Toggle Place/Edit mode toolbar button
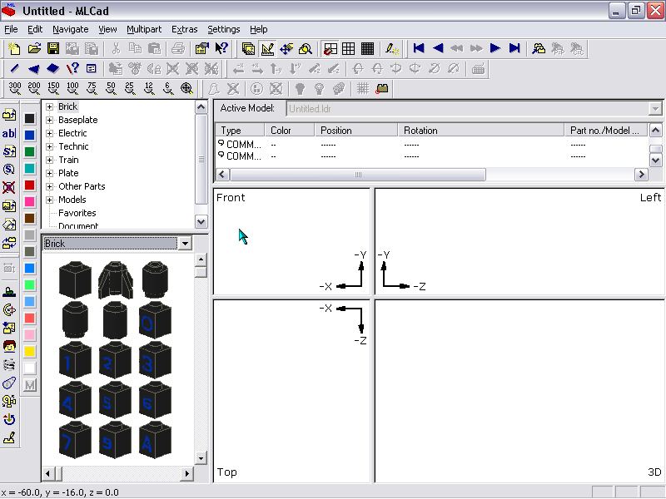Viewport: 666px width, 499px height. [x=267, y=49]
